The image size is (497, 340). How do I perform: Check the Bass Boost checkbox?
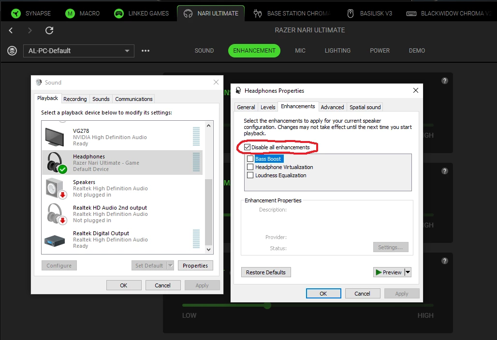(250, 158)
